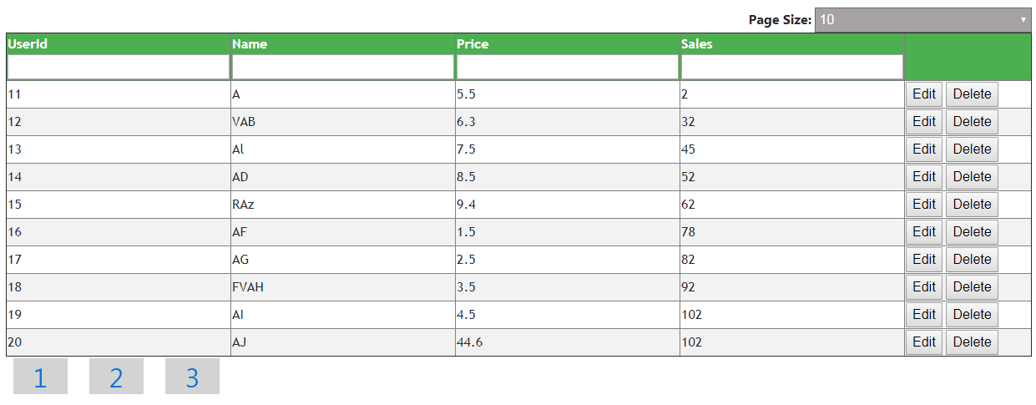
Task: Delete the FVAH row
Action: tap(972, 287)
